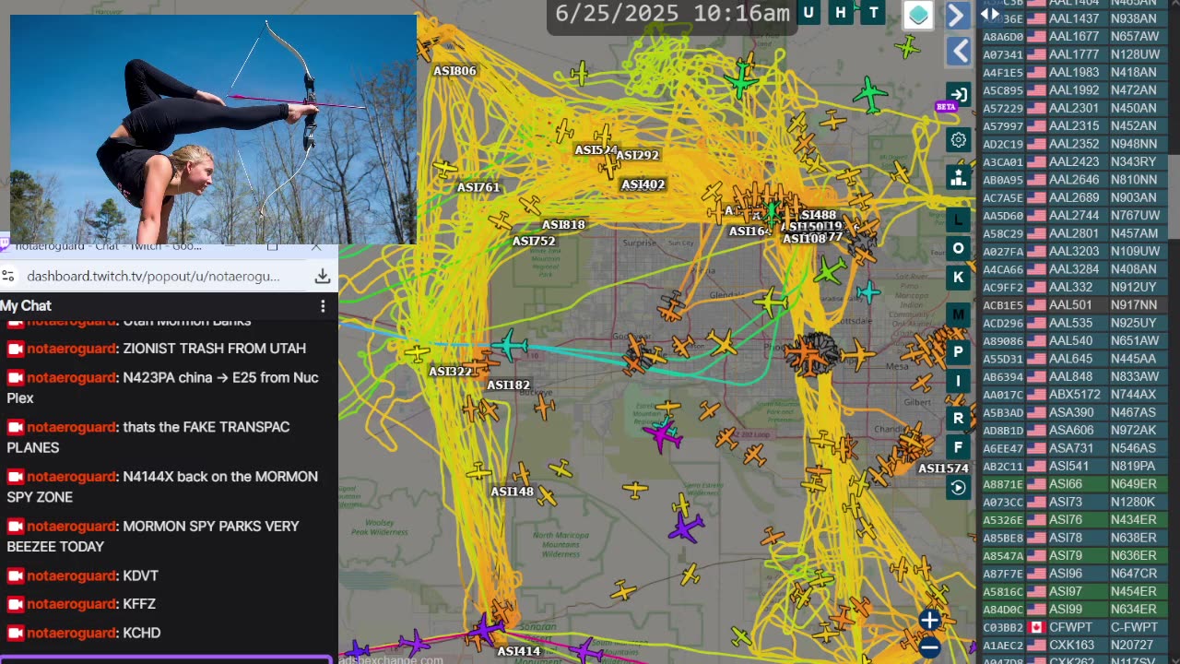Click hex code A5C895 in list
The image size is (1180, 664).
[1003, 90]
